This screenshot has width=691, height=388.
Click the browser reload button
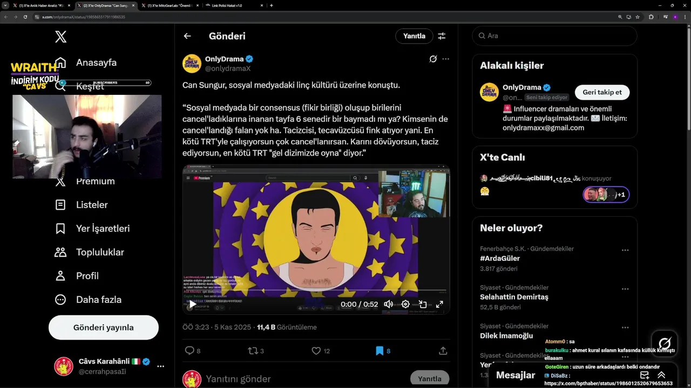coord(25,17)
